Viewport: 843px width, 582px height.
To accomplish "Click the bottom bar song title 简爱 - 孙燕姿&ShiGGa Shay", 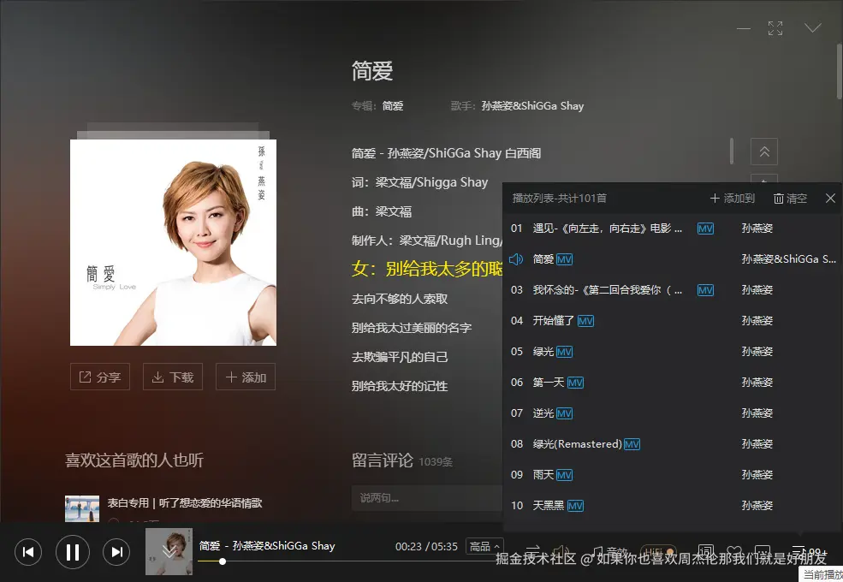I will point(267,546).
